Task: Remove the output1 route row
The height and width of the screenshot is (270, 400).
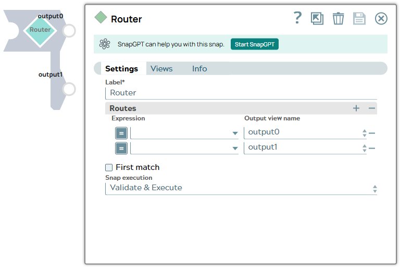Action: 372,148
